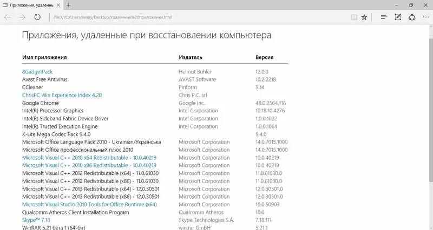Open the Skype™ 7.18 link
This screenshot has height=230, width=433.
coord(36,220)
